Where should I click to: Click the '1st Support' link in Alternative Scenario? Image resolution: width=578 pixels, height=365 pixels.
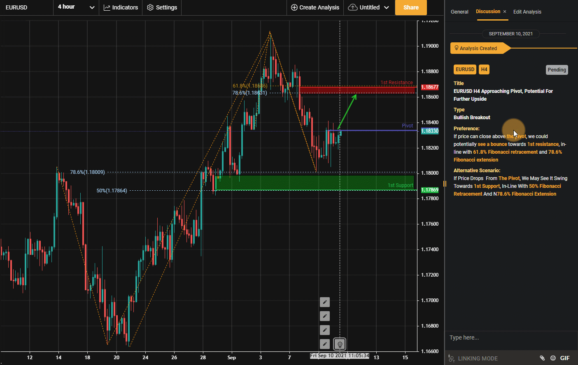pyautogui.click(x=487, y=186)
